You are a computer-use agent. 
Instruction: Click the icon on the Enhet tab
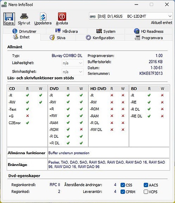click(15, 37)
